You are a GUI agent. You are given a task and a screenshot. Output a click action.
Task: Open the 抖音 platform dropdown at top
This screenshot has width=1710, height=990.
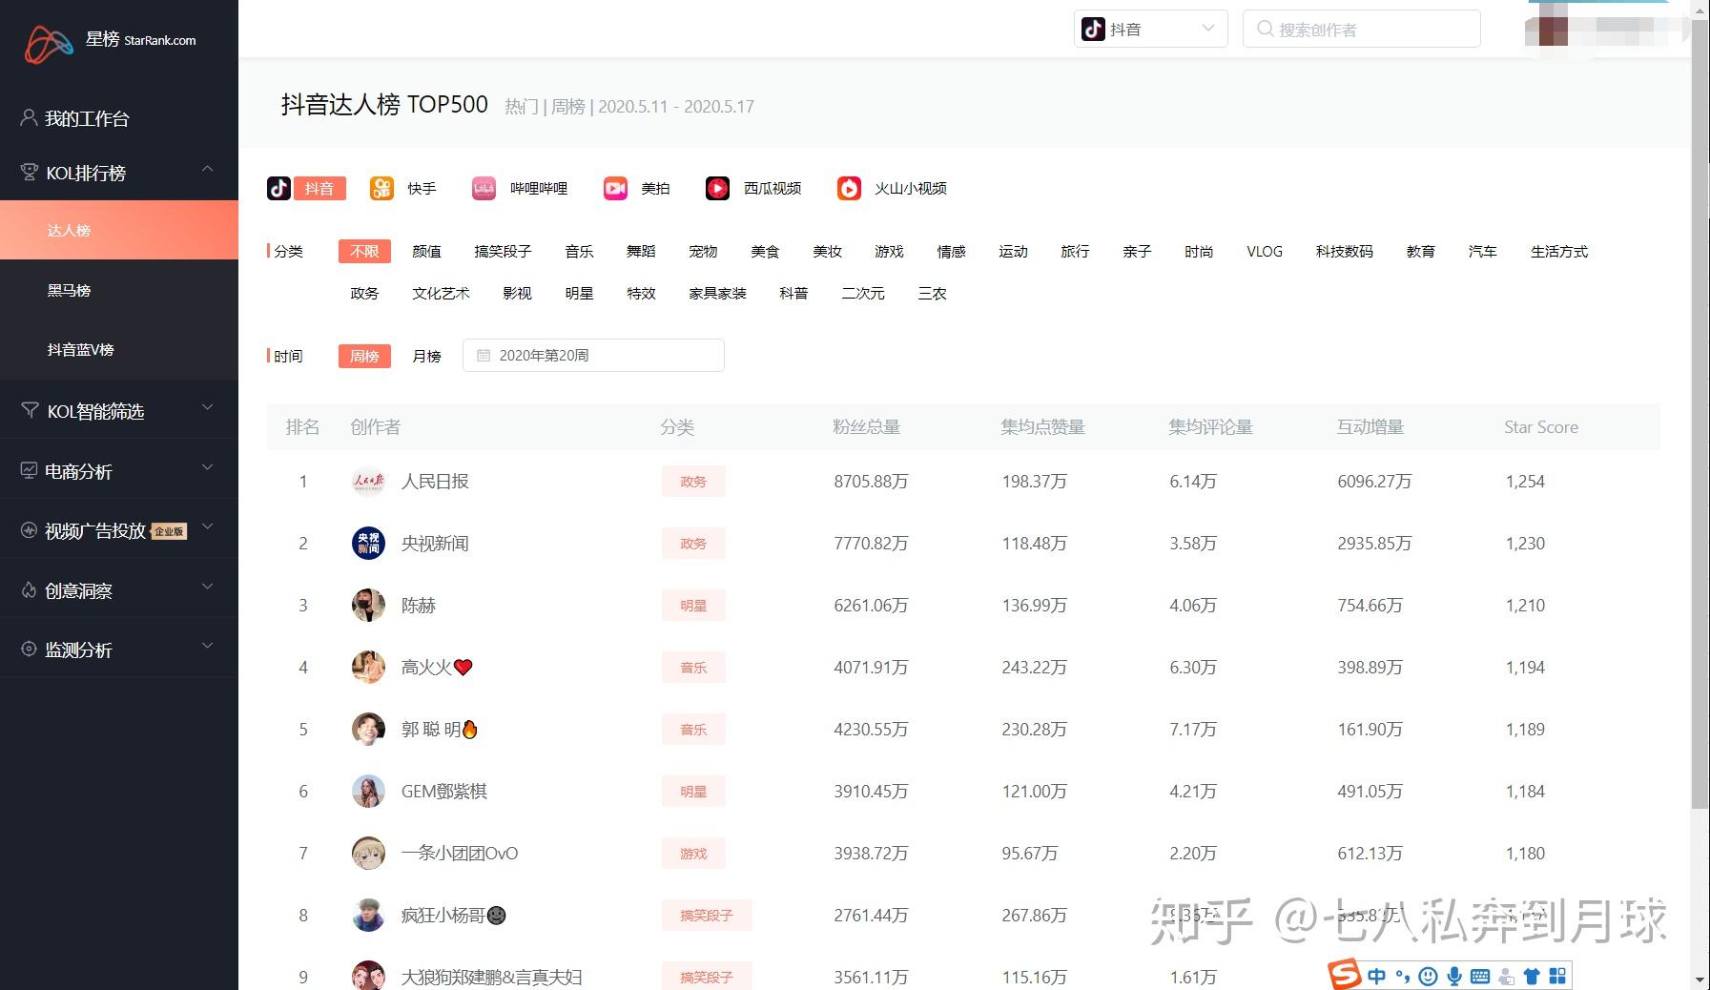tap(1150, 30)
